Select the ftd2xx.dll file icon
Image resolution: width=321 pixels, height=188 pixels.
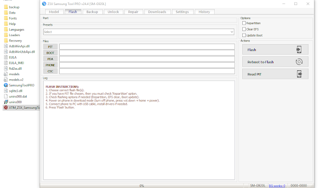coord(6,68)
